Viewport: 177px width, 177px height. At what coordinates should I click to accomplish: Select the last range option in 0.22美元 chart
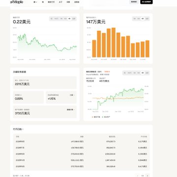[x=74, y=19]
